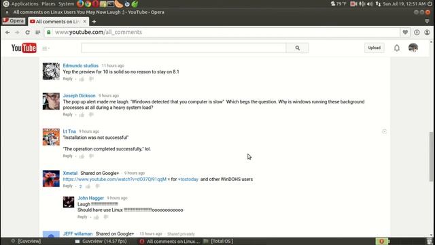
Task: Reply to Edmundo studios' comment
Action: [67, 79]
